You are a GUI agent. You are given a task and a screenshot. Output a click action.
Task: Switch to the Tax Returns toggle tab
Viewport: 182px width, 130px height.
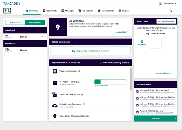[x=15, y=22]
